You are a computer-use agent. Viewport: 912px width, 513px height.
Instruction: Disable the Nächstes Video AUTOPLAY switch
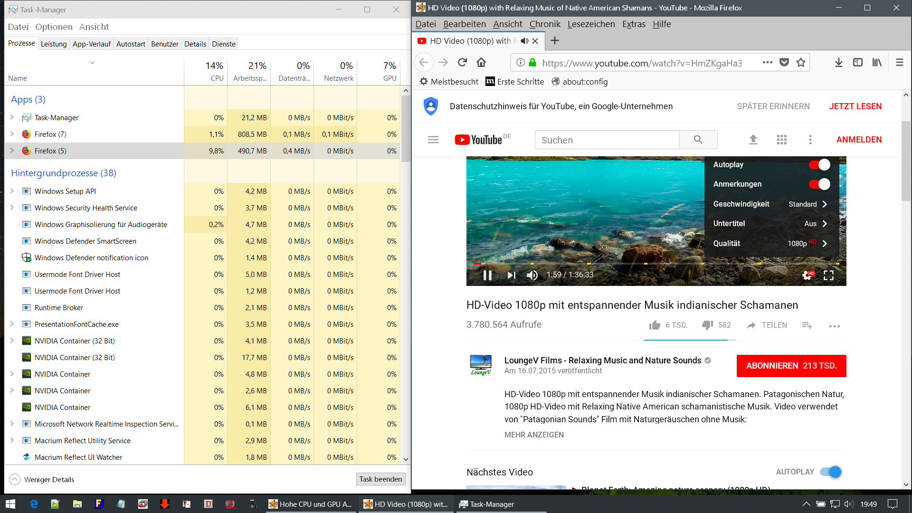[831, 472]
